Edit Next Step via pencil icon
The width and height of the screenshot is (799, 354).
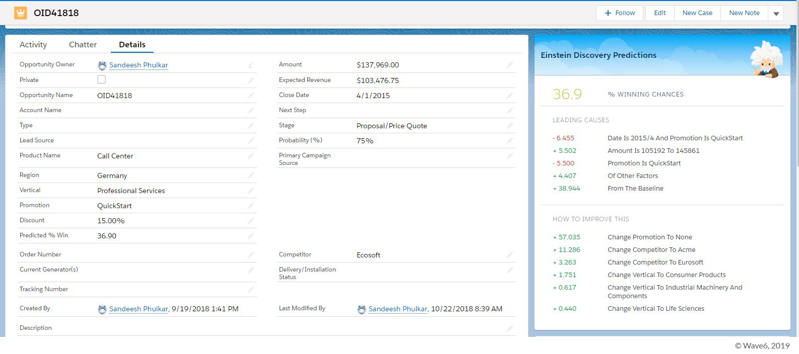(509, 111)
